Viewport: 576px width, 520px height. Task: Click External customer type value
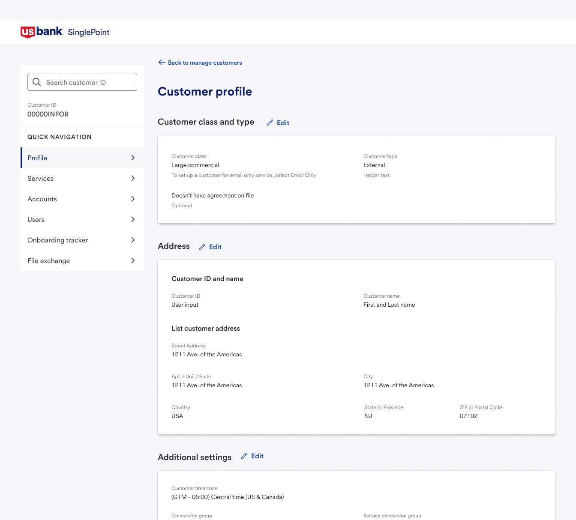click(374, 165)
